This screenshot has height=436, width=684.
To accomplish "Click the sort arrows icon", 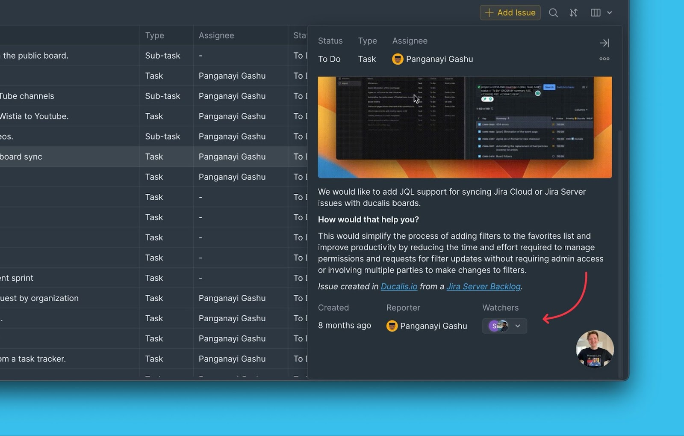I will [x=574, y=13].
